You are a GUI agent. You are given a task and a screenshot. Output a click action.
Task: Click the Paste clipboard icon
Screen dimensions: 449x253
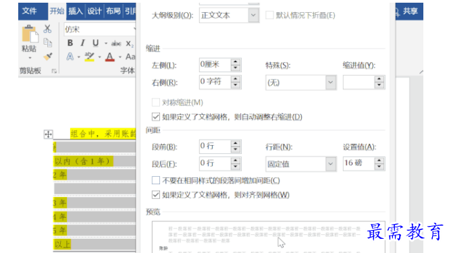[30, 34]
